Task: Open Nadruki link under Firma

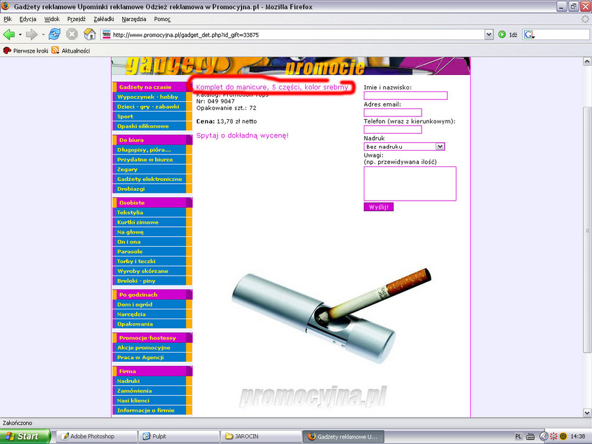Action: pyautogui.click(x=149, y=381)
